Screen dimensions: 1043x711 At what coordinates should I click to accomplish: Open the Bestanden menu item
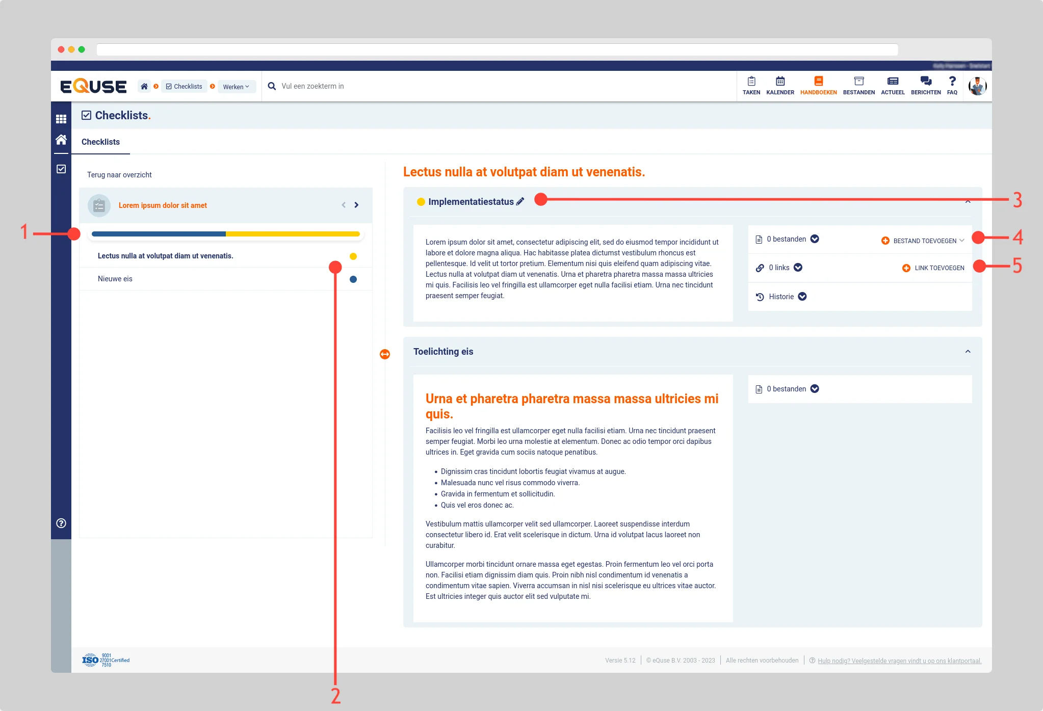tap(858, 86)
